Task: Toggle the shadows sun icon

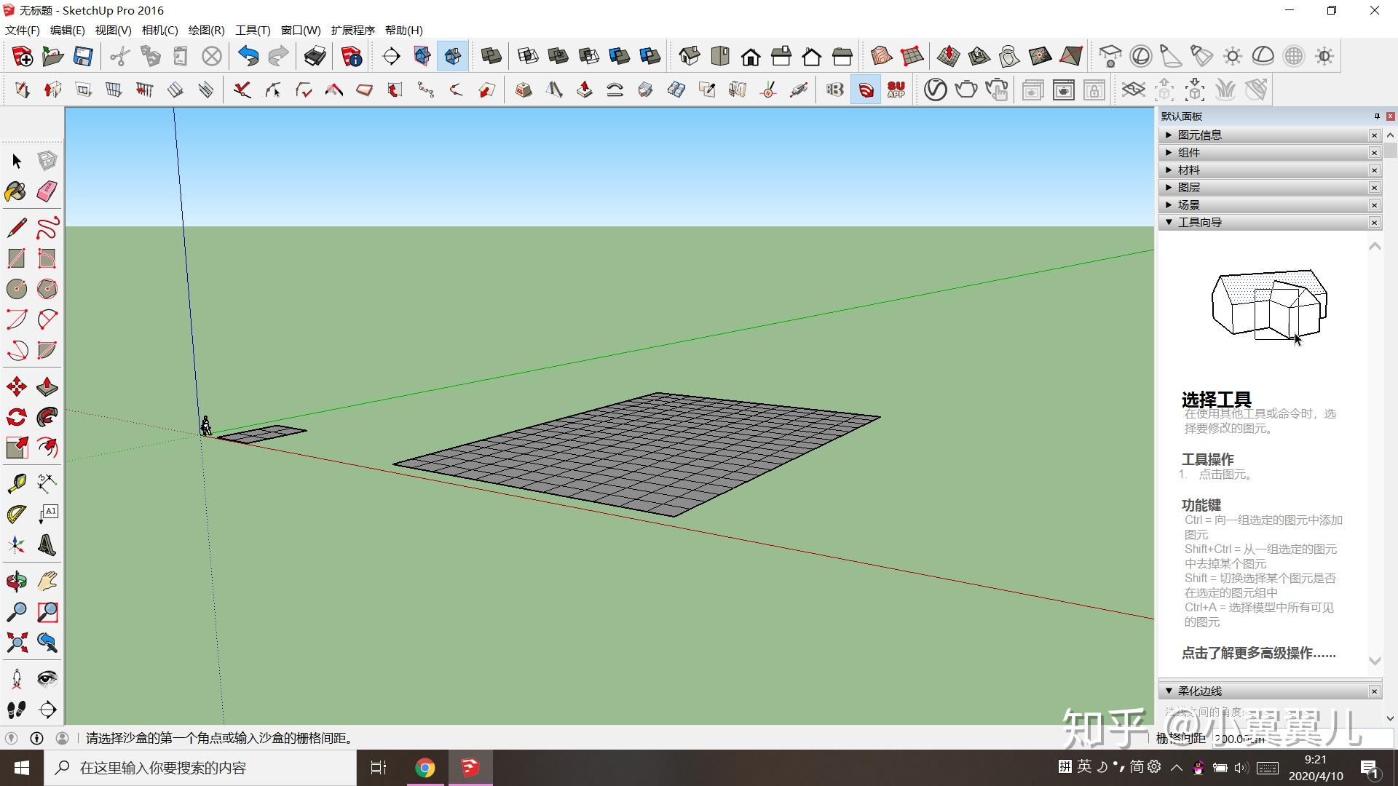Action: (1232, 56)
